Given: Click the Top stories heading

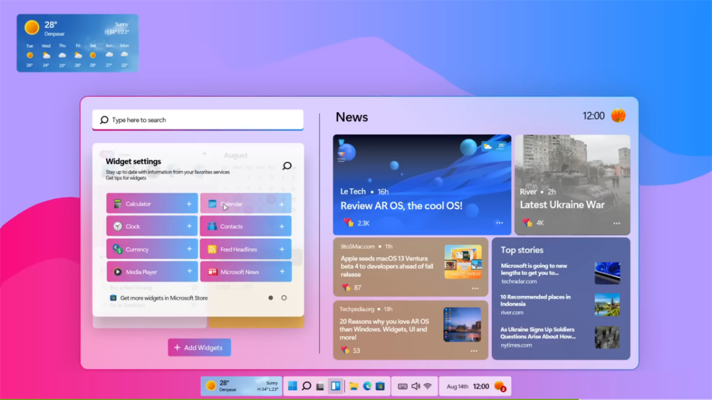Looking at the screenshot, I should 521,250.
